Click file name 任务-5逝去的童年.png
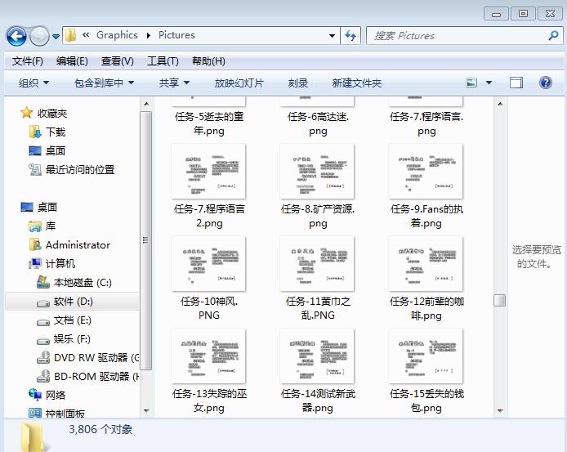The width and height of the screenshot is (567, 452). 209,123
